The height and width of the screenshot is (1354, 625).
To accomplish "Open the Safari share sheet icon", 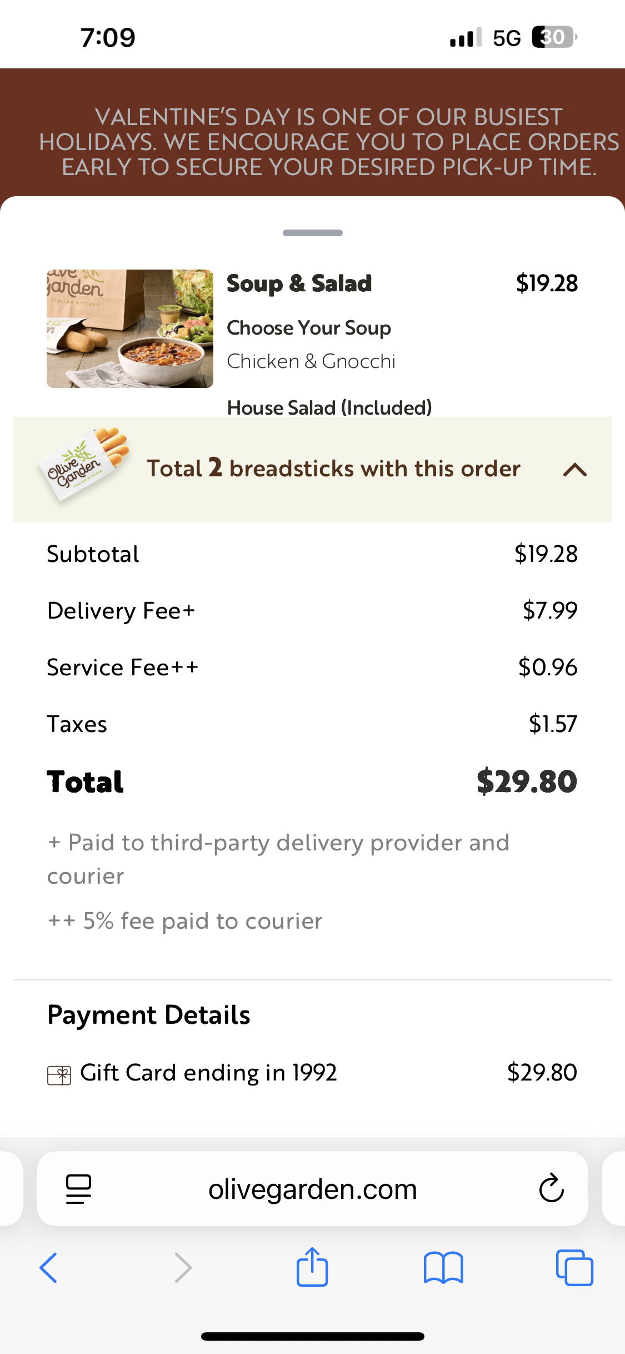I will (x=312, y=1267).
